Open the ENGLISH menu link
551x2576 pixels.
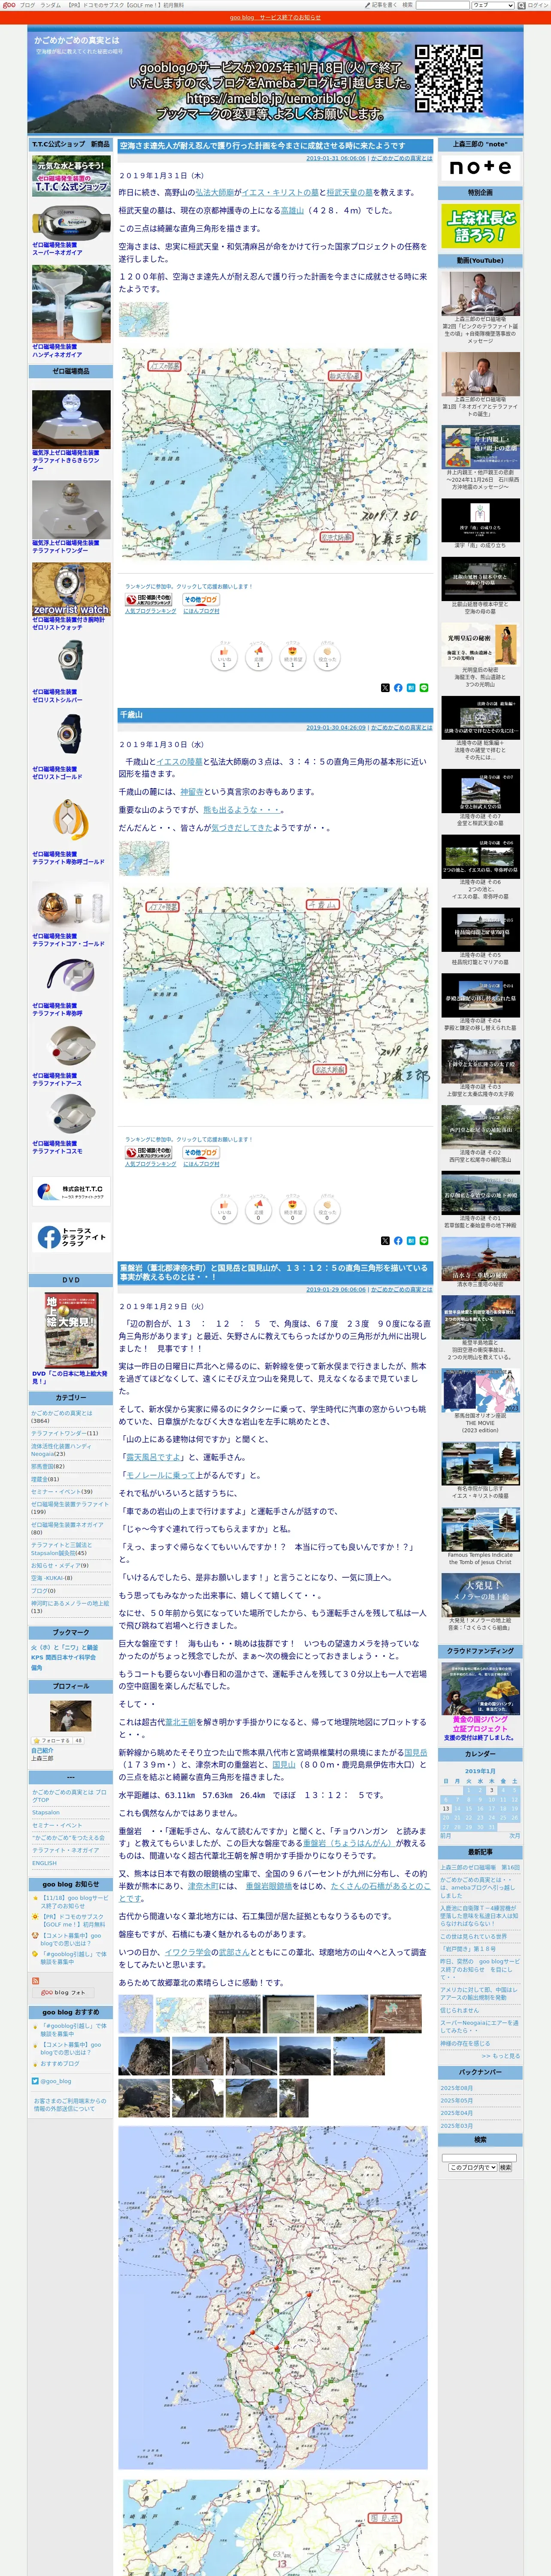[x=44, y=1863]
